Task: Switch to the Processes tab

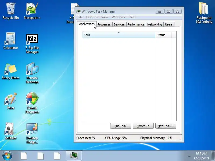Action: pyautogui.click(x=104, y=24)
